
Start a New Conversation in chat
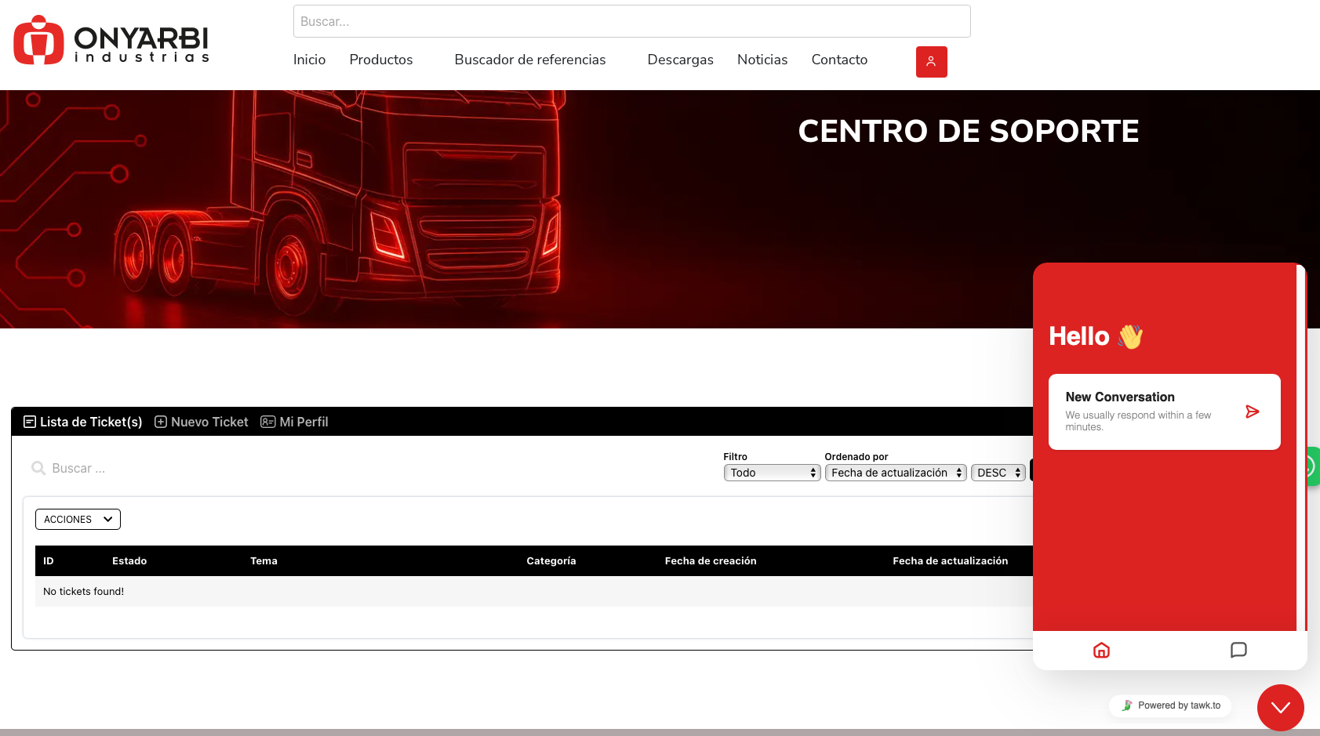(x=1145, y=411)
